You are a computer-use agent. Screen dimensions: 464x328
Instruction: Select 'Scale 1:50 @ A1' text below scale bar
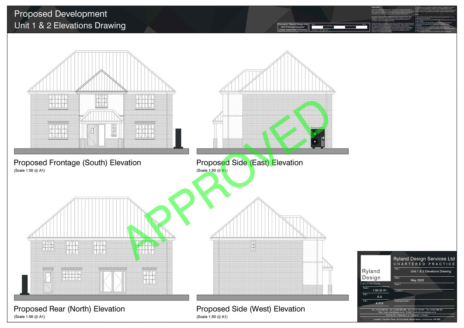pos(320,30)
